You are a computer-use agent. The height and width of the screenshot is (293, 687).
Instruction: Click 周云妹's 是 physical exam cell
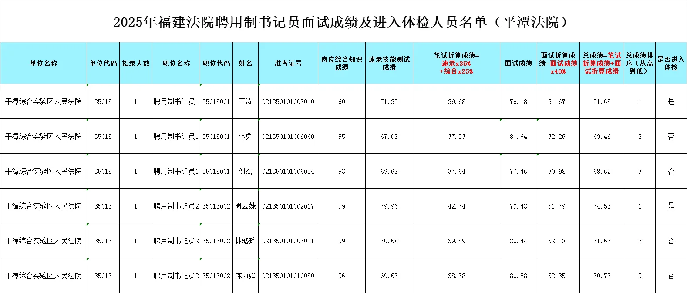pos(671,206)
